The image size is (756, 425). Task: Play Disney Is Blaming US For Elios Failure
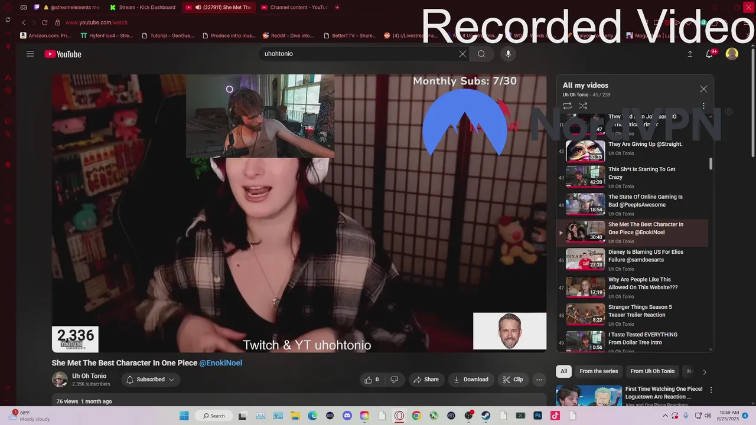point(632,260)
